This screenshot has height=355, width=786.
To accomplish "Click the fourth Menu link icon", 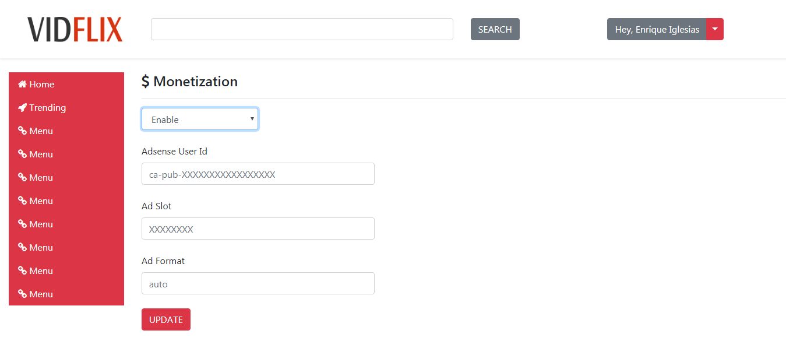I will click(22, 201).
